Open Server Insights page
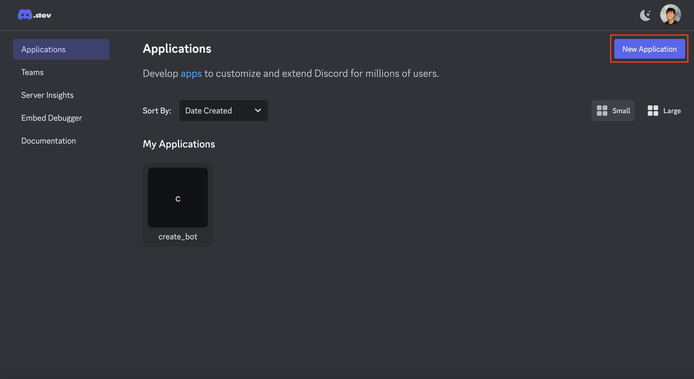Screen dimensions: 694x379 (x=47, y=95)
